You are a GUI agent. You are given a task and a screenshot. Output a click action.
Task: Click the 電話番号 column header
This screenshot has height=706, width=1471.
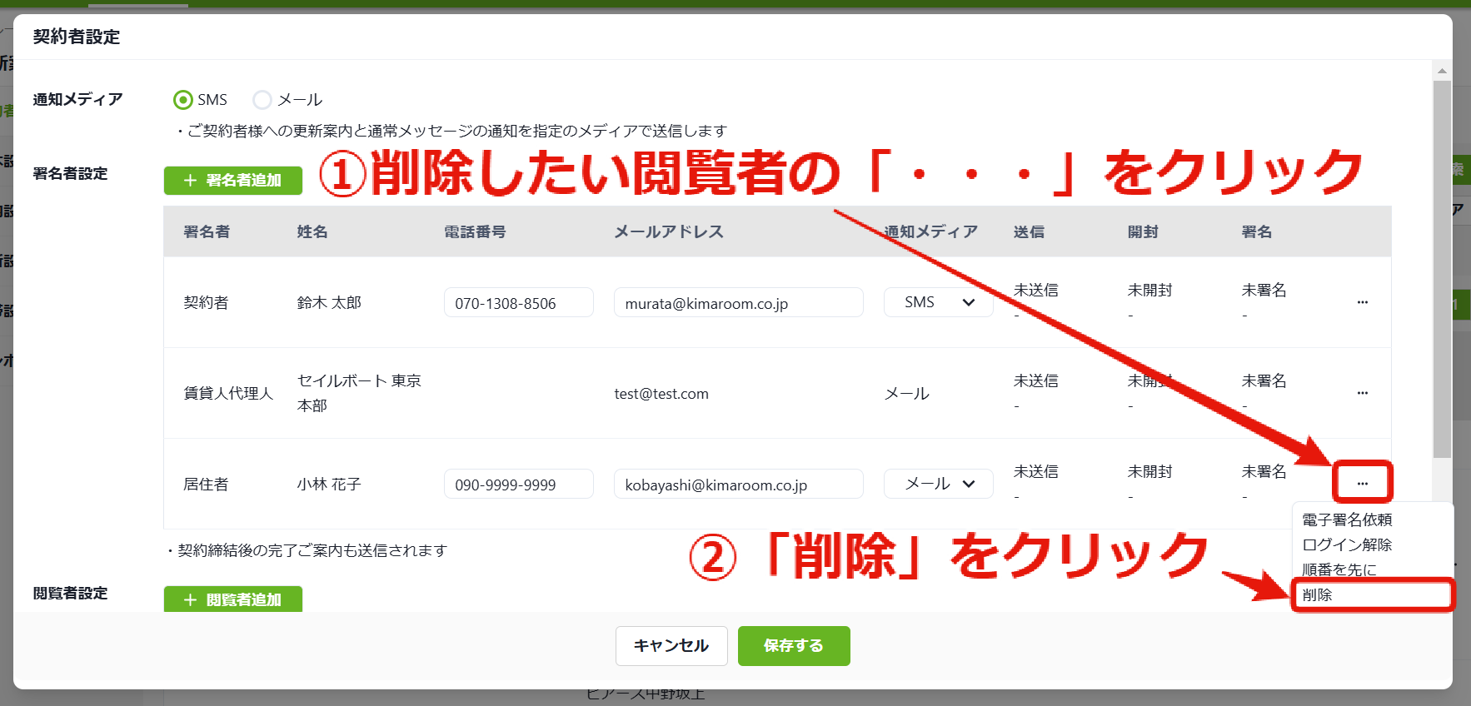475,231
